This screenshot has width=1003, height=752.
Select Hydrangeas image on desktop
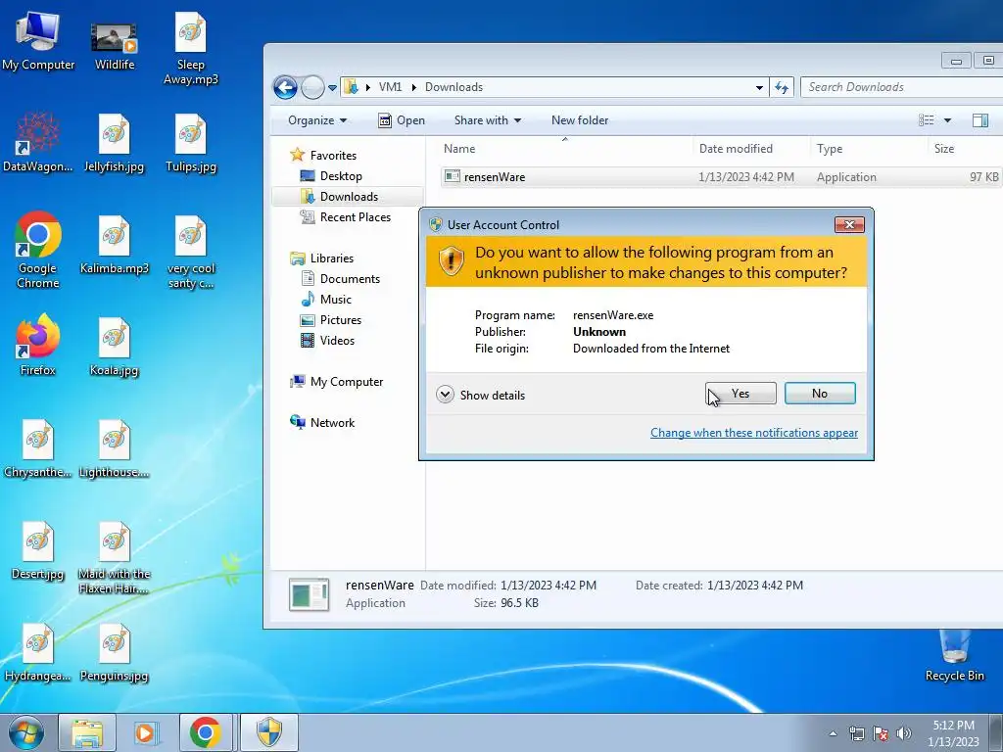pos(38,652)
